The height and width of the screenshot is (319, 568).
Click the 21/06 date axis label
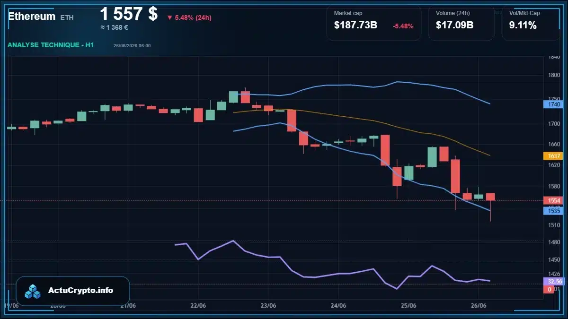(128, 306)
